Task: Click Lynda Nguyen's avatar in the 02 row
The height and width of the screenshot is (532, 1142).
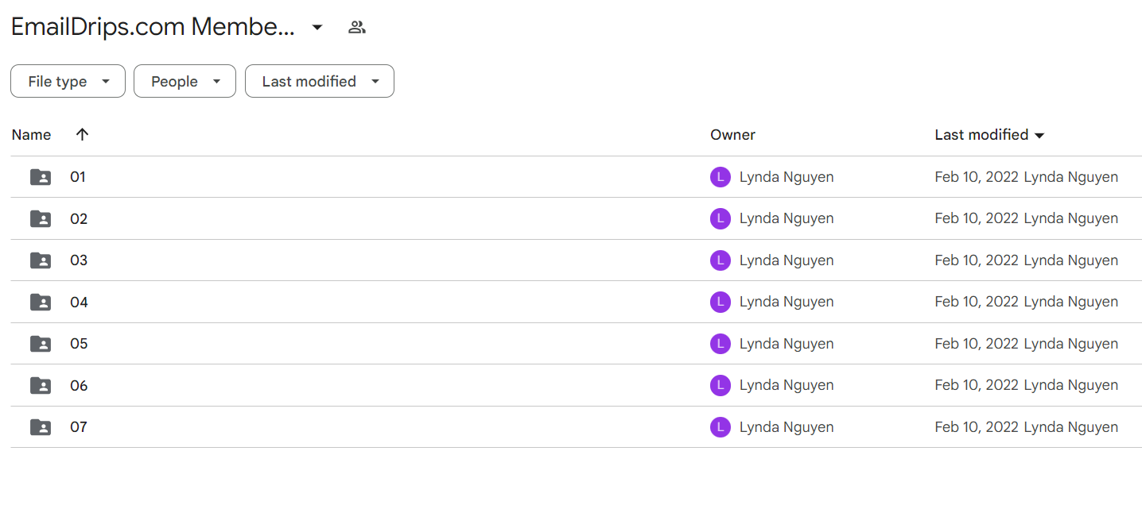Action: [721, 218]
